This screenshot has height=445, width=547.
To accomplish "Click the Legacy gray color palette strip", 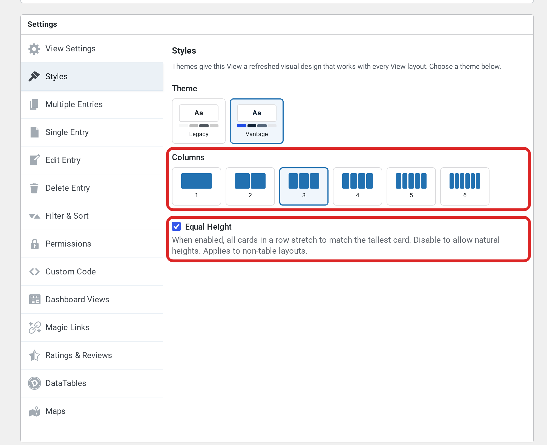I will 199,126.
